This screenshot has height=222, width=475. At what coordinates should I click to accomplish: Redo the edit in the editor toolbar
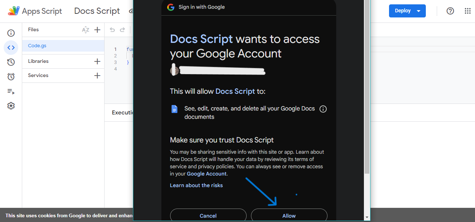pos(122,30)
